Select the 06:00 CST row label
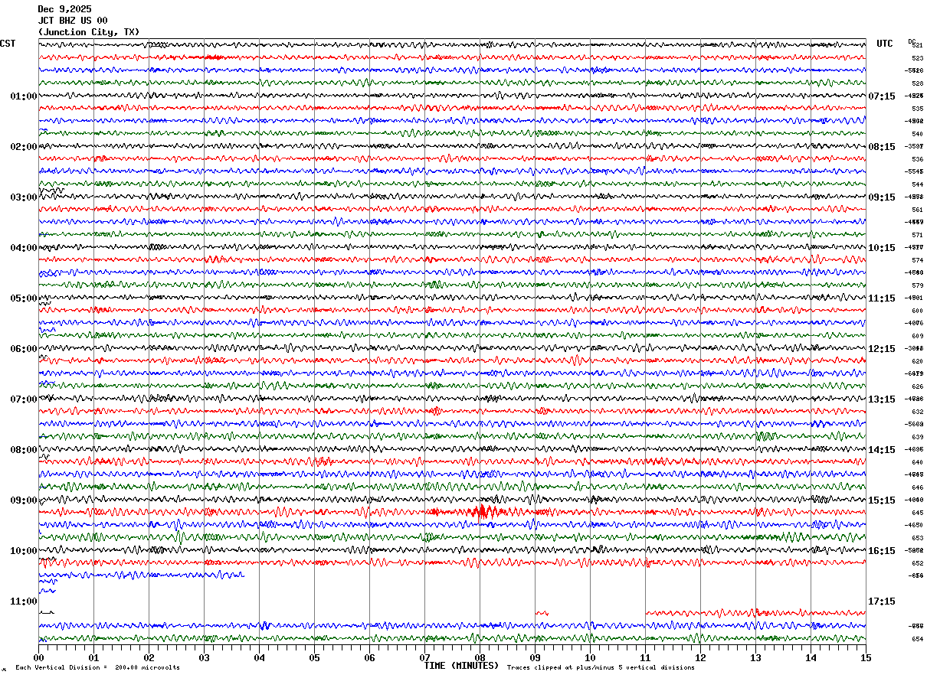Viewport: 927px width, 678px height. (24, 349)
